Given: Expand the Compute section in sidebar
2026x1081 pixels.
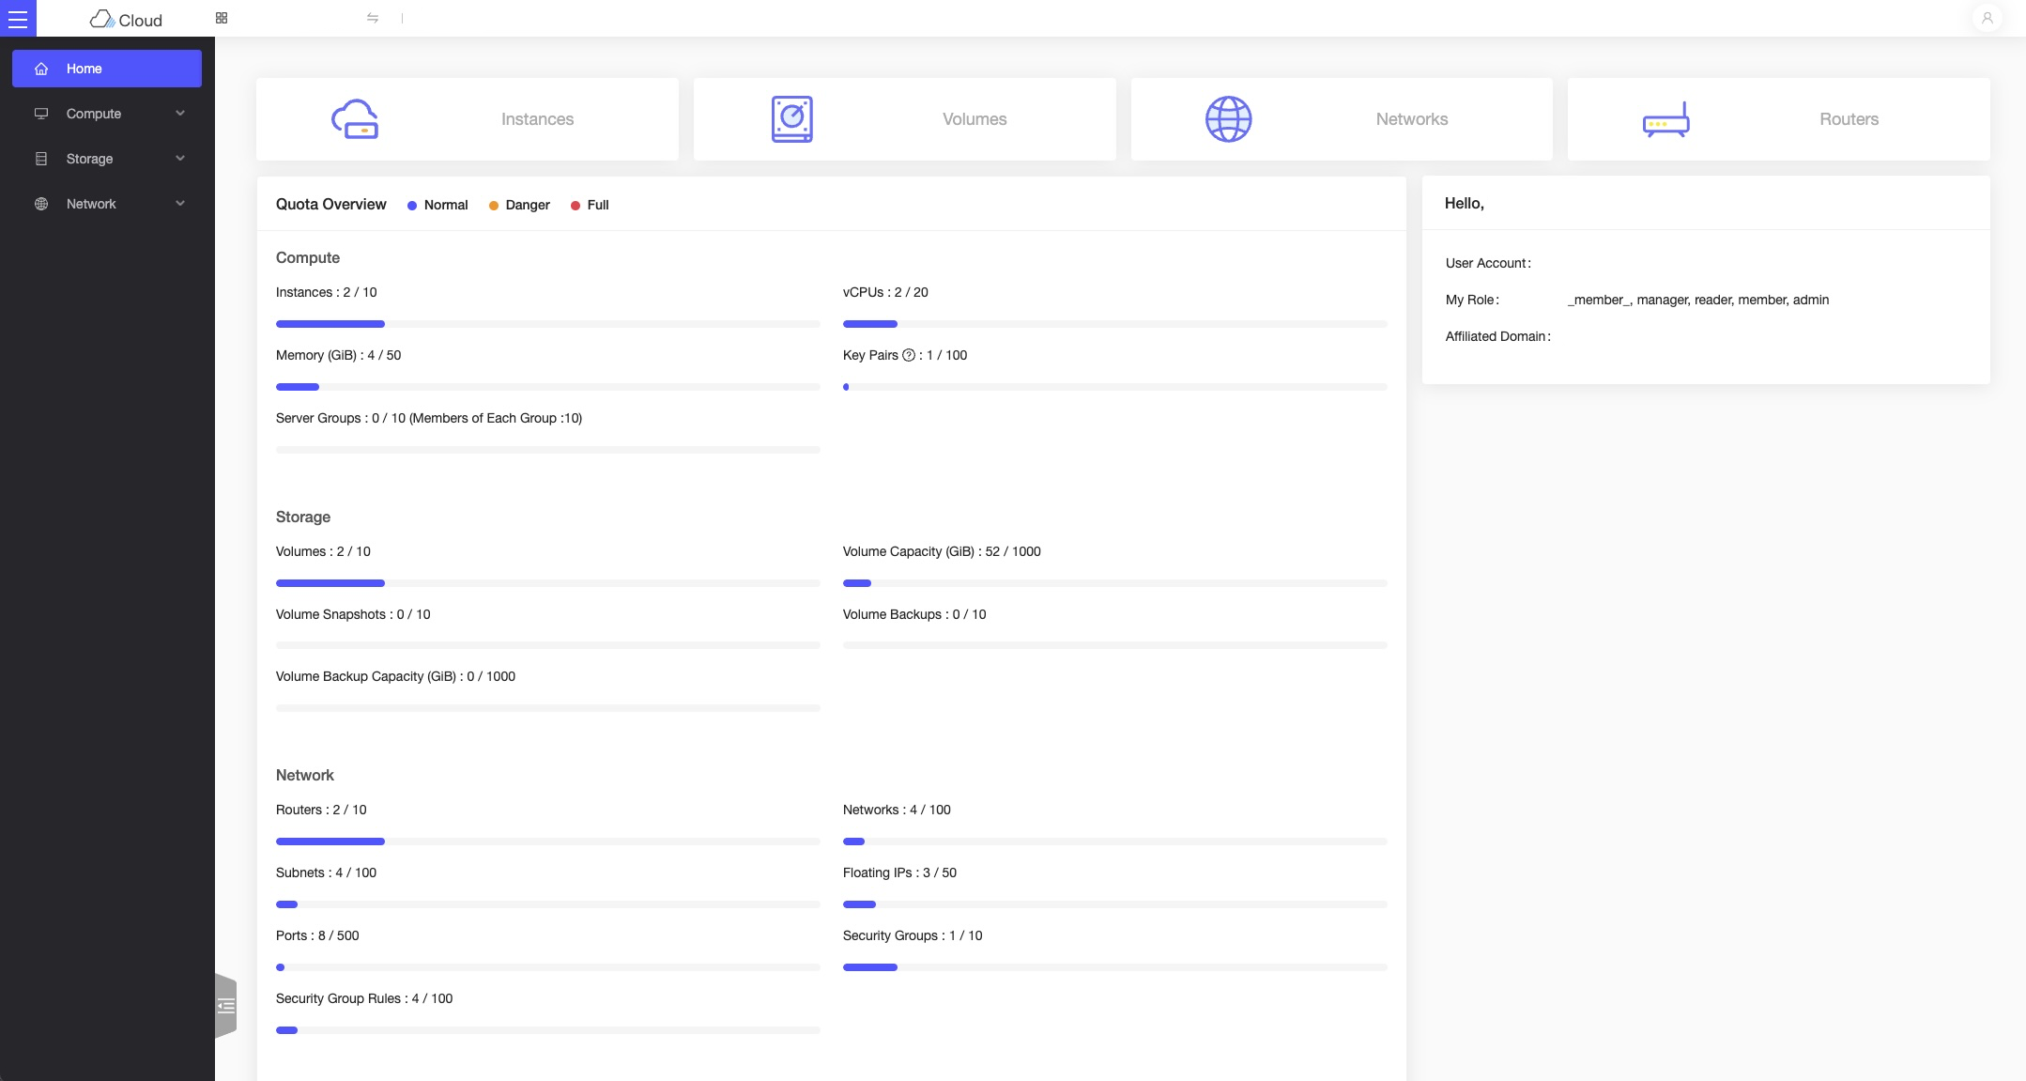Looking at the screenshot, I should tap(107, 113).
